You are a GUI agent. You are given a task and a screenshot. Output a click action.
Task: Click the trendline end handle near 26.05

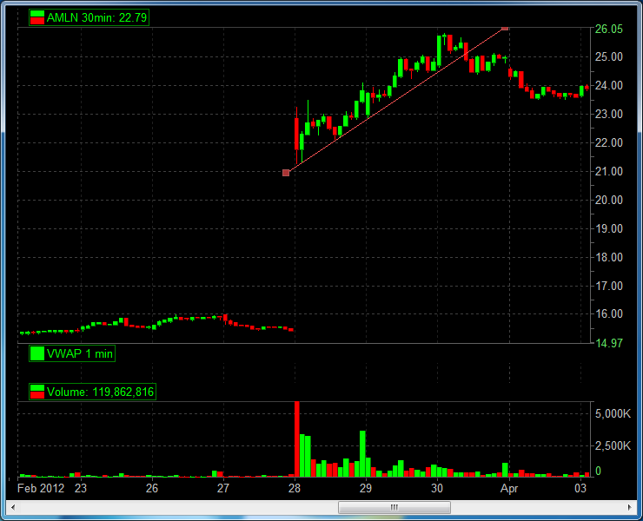point(505,29)
